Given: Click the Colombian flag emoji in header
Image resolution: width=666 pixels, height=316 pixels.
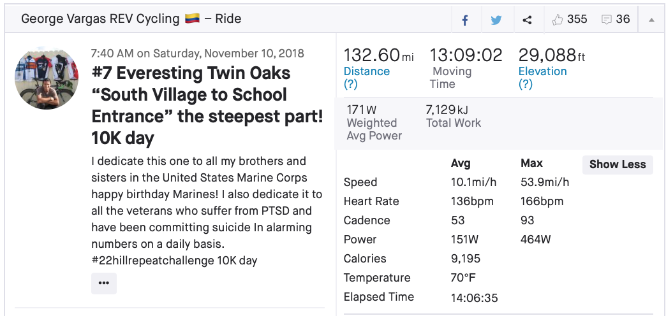Looking at the screenshot, I should tap(193, 19).
